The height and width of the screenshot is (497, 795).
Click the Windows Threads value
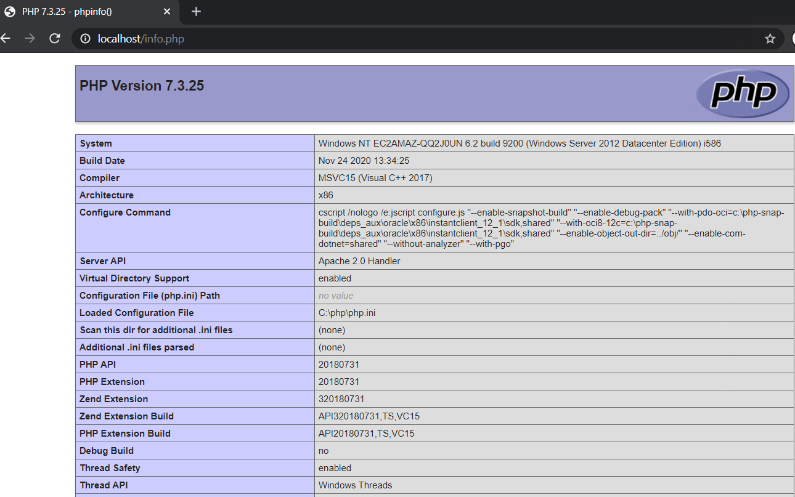click(355, 485)
